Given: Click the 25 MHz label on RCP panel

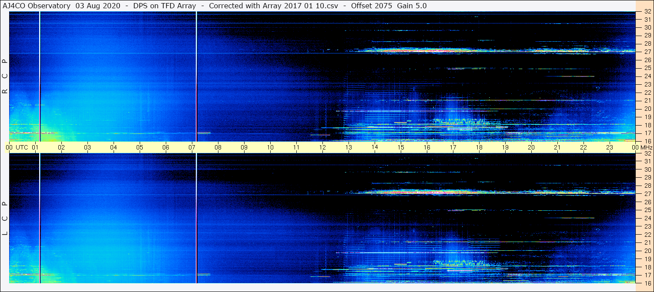Looking at the screenshot, I should (647, 68).
